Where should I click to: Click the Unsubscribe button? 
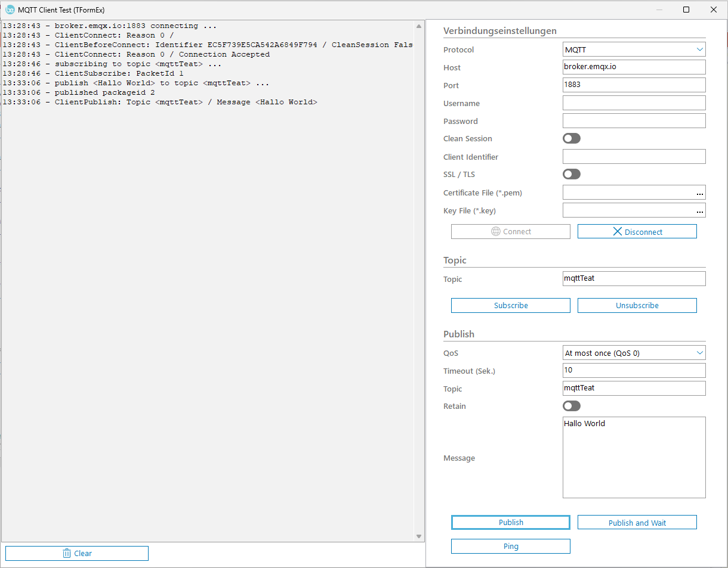click(x=637, y=306)
